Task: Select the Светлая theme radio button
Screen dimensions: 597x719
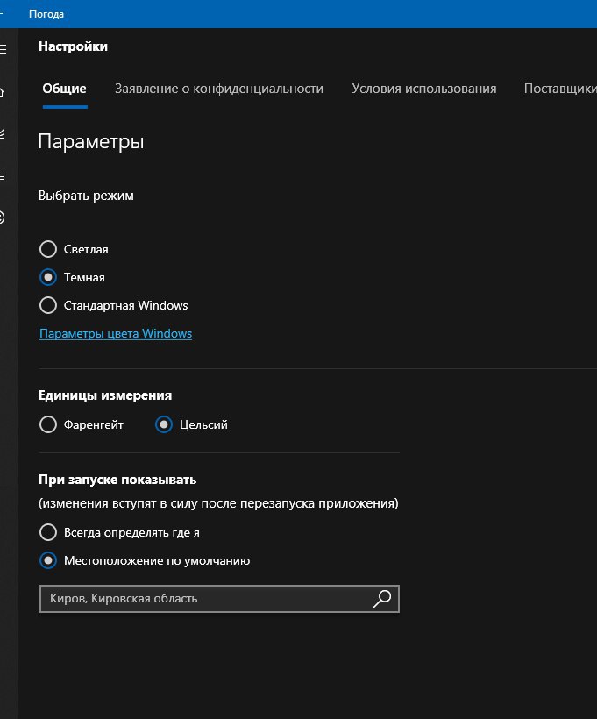Action: [x=48, y=249]
